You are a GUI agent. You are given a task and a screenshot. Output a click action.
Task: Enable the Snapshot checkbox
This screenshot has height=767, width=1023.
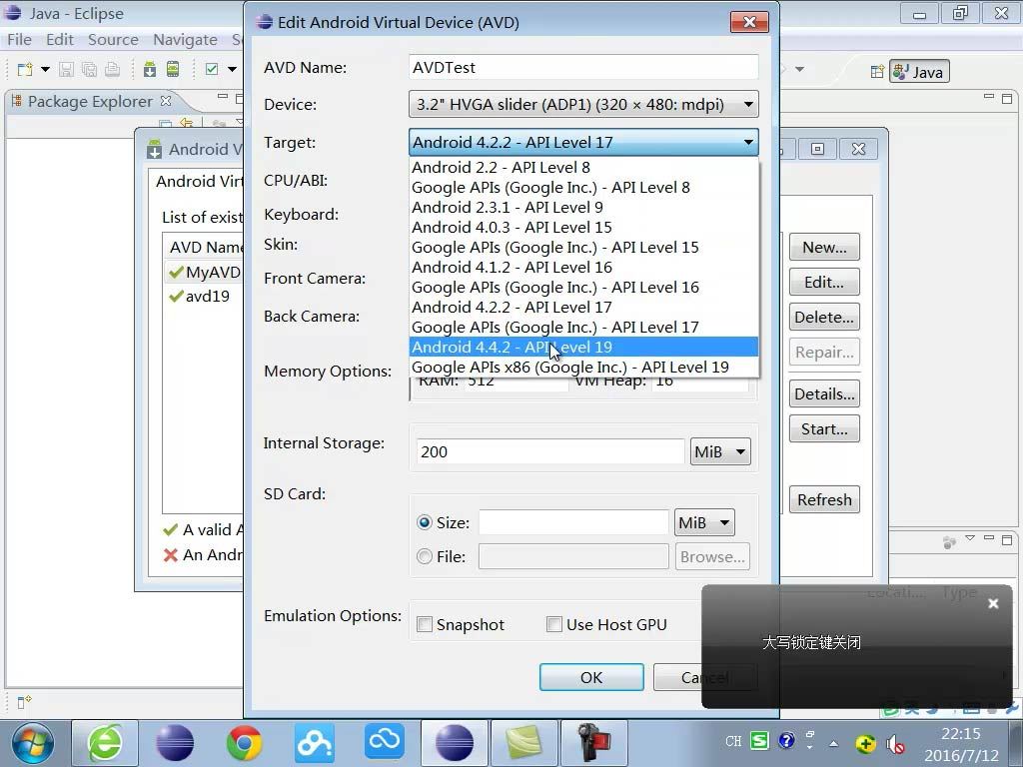click(x=424, y=624)
